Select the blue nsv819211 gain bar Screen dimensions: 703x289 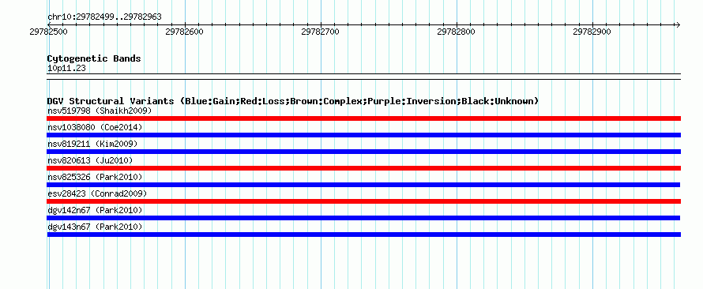tap(363, 152)
